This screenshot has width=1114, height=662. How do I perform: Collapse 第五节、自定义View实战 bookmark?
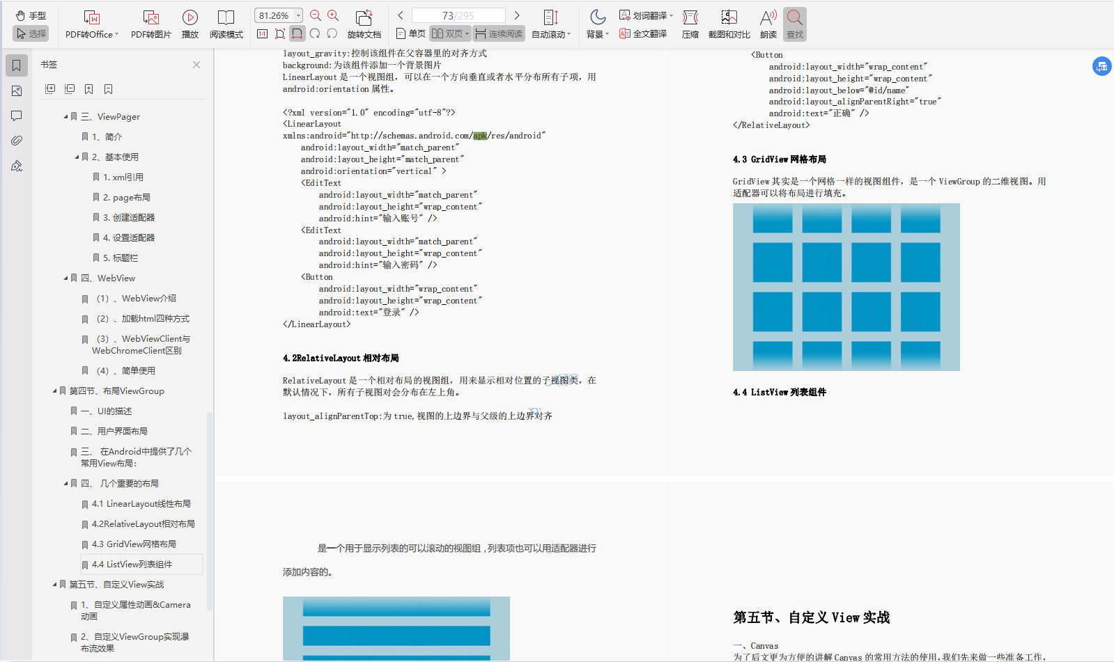point(55,585)
